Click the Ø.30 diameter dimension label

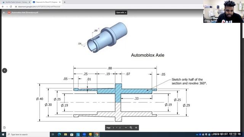pyautogui.click(x=48, y=105)
